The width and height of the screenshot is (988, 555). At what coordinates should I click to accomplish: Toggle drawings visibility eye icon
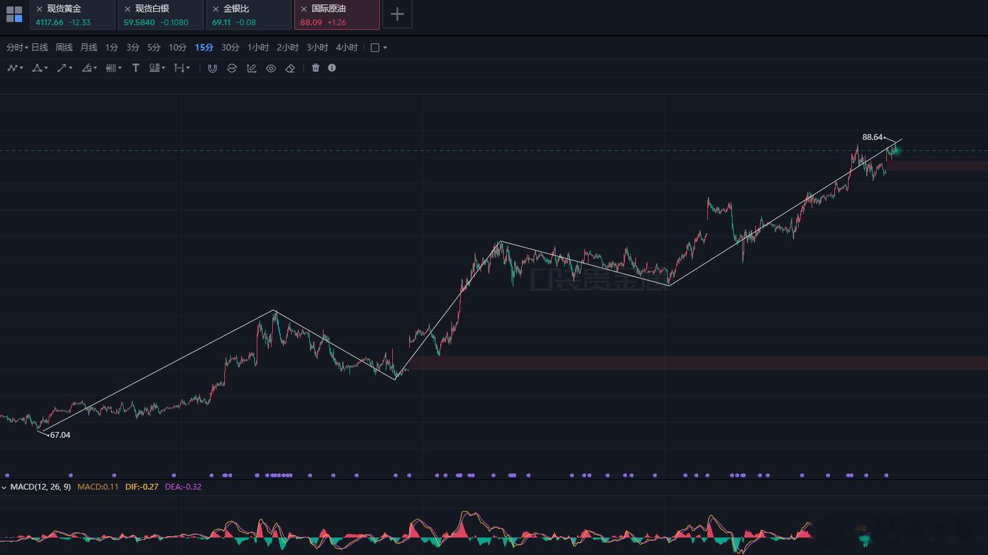[x=271, y=68]
